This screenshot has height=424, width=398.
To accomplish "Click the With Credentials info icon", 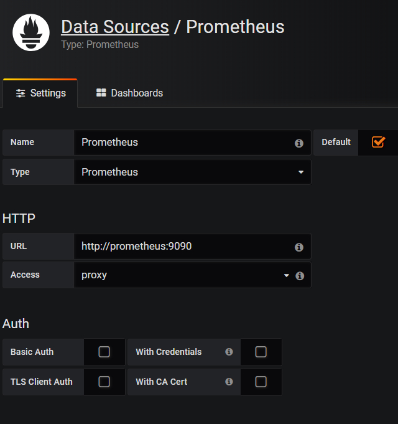I will click(x=229, y=352).
